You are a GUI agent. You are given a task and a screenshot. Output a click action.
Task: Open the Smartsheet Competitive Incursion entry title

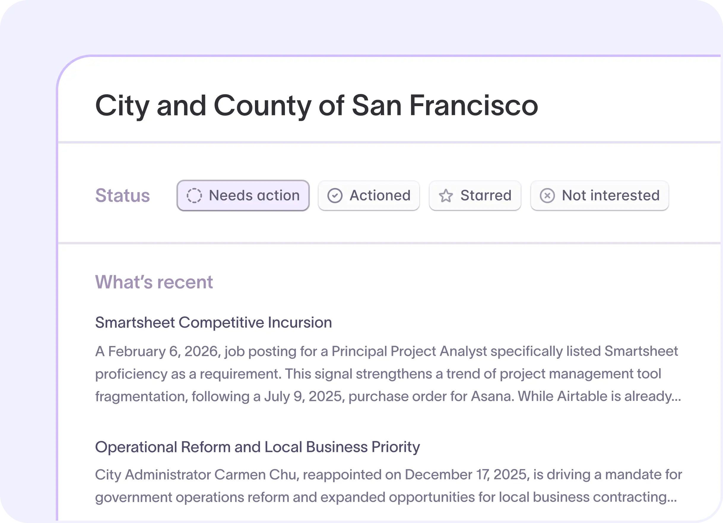tap(213, 322)
